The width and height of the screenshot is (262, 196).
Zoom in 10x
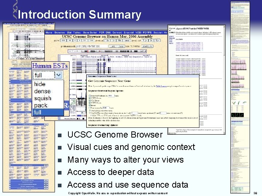point(119,41)
